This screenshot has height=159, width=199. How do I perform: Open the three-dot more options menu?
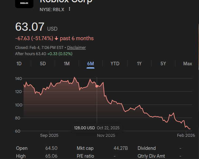pyautogui.click(x=69, y=9)
